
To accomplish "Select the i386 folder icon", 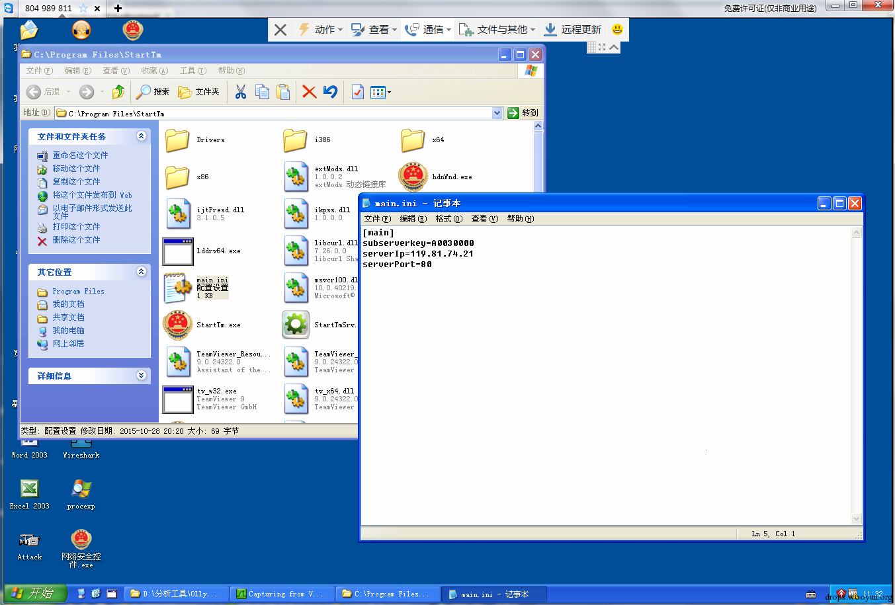I will tap(296, 140).
